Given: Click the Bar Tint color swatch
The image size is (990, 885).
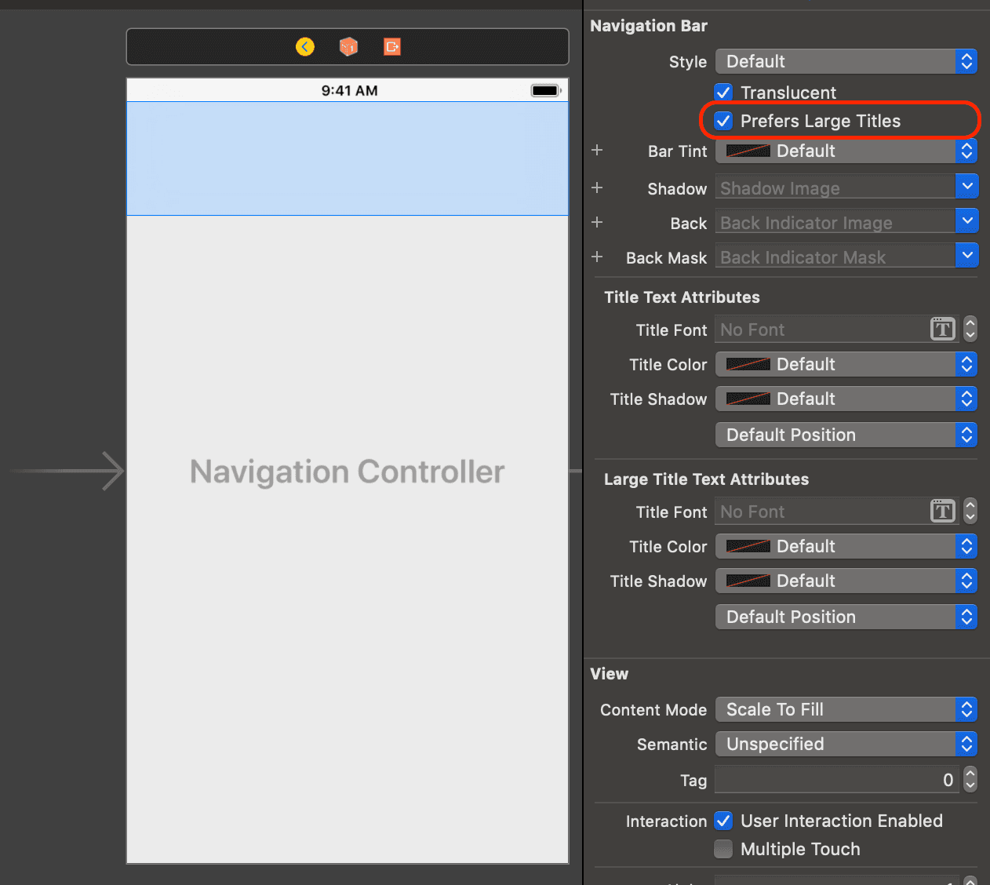Looking at the screenshot, I should pyautogui.click(x=748, y=151).
